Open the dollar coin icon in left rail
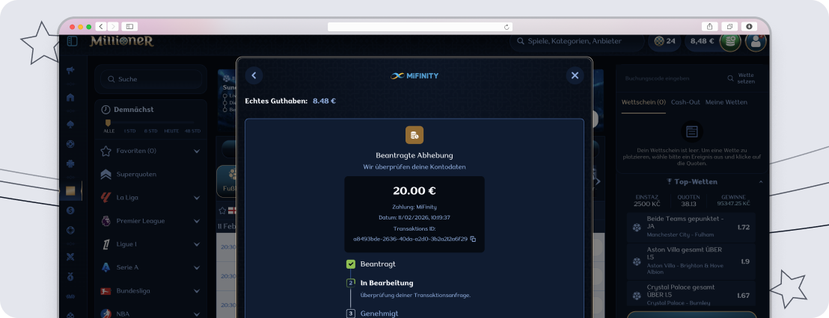The height and width of the screenshot is (318, 829). [70, 211]
